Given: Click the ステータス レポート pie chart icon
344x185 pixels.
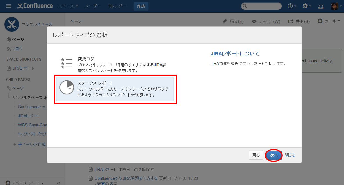Looking at the screenshot, I should coord(67,88).
